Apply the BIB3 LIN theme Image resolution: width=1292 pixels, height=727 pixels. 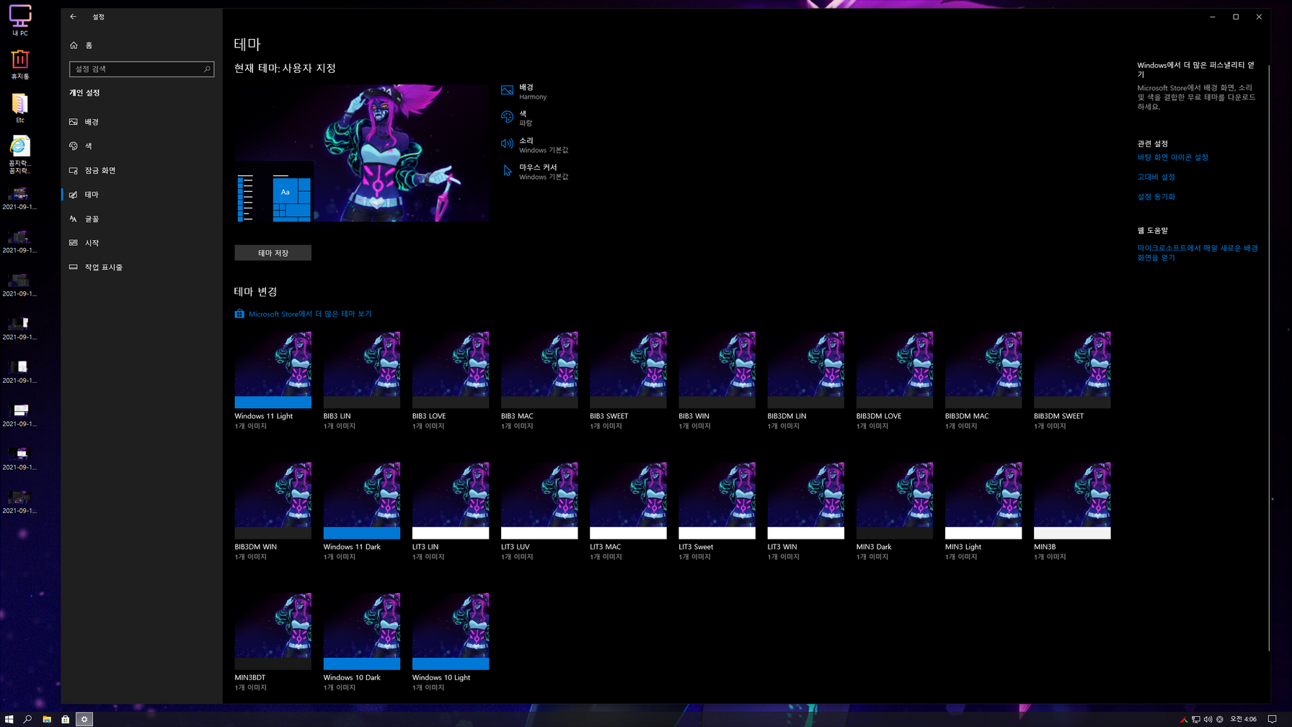click(361, 381)
